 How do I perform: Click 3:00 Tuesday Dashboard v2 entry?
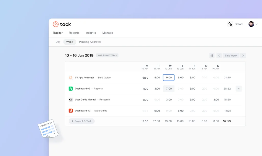(157, 89)
